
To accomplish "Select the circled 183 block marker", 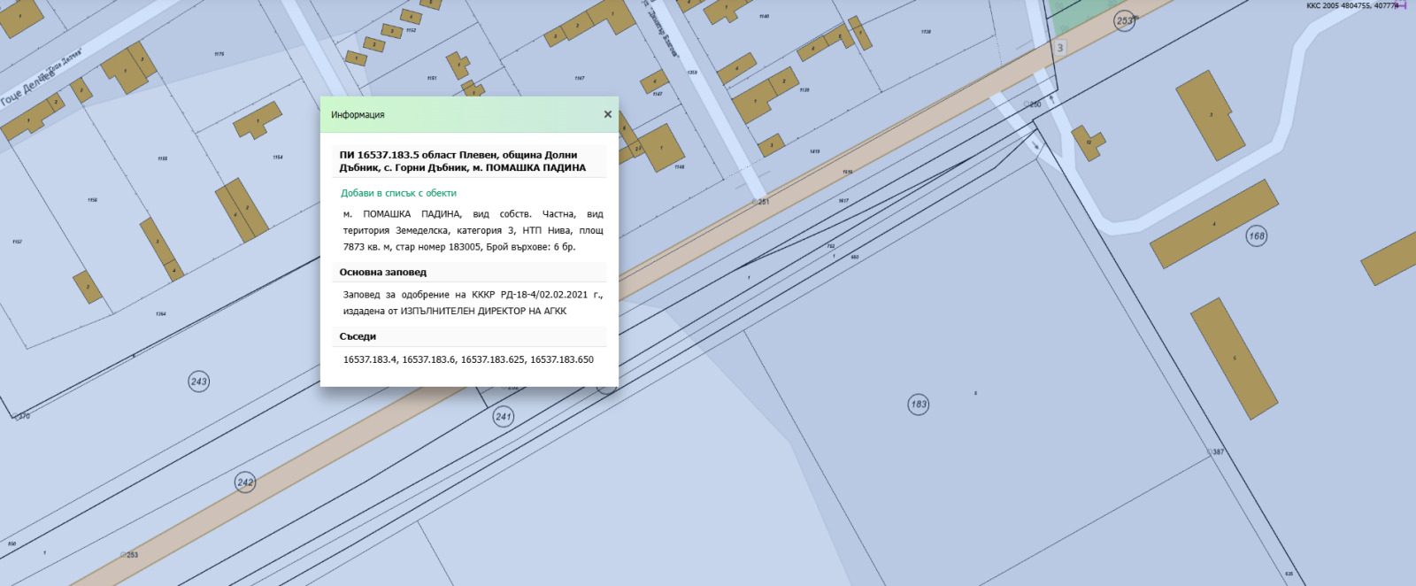I will [919, 405].
